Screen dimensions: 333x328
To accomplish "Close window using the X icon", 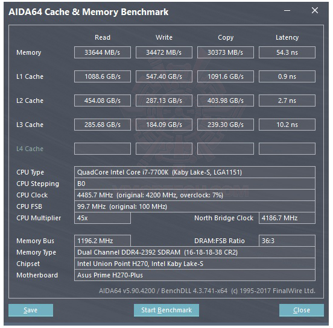I will 315,10.
